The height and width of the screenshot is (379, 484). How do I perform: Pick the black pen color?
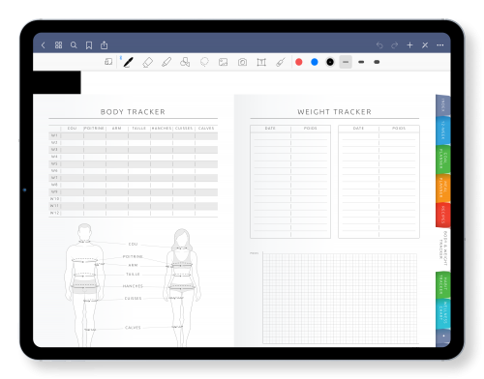pyautogui.click(x=330, y=62)
